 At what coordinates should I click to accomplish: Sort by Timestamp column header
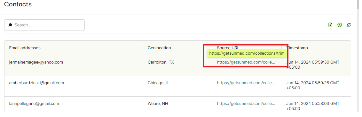click(297, 48)
